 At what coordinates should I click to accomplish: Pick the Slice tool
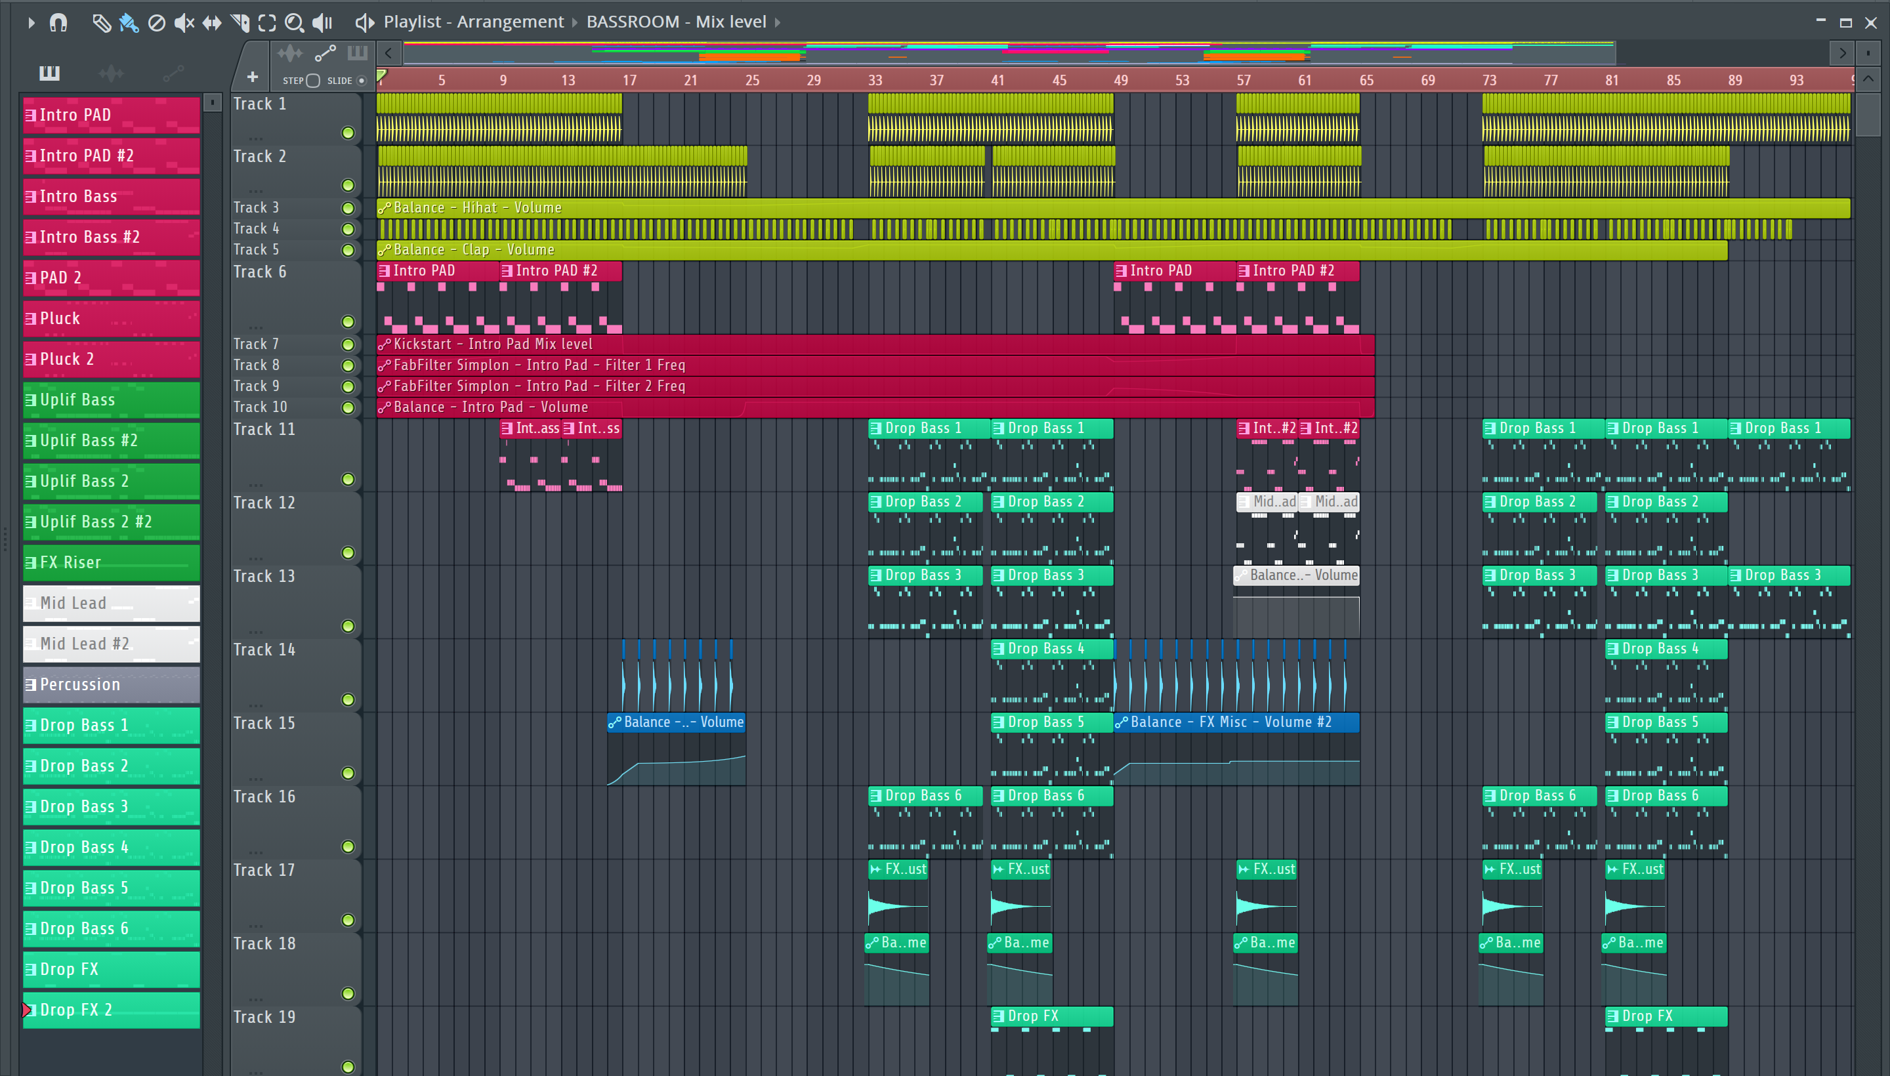240,22
